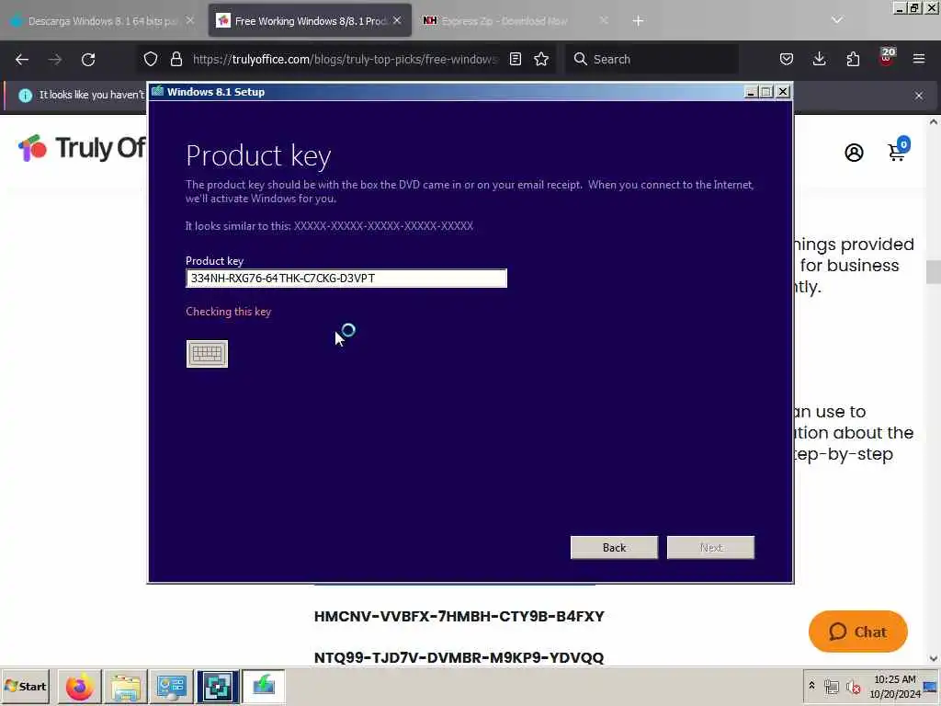Click the page scrollbar down arrow
This screenshot has width=941, height=706.
click(x=934, y=658)
